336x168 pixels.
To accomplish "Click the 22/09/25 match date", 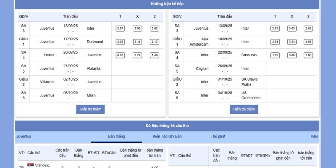I will (x=225, y=52).
